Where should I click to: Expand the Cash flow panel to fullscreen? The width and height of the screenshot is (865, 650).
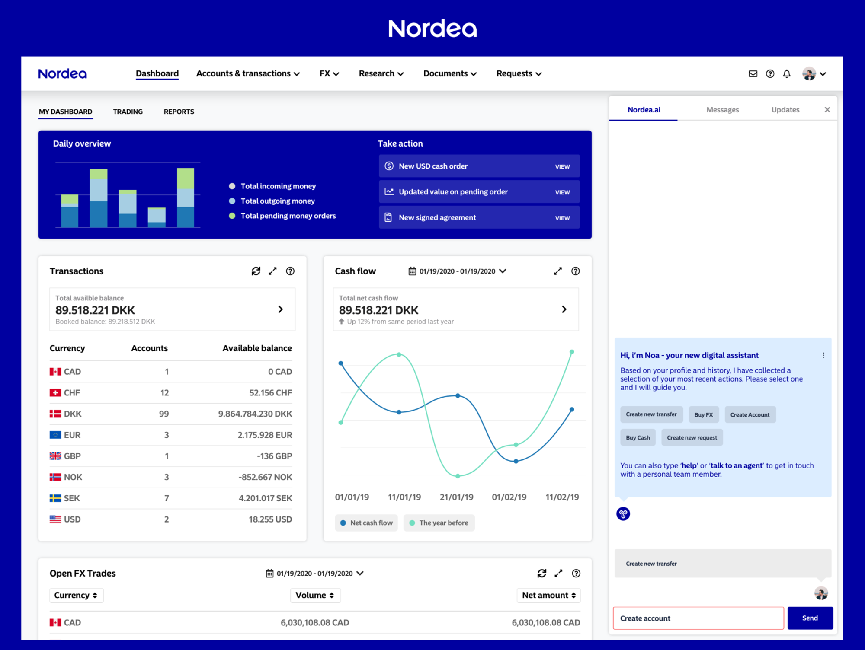558,271
